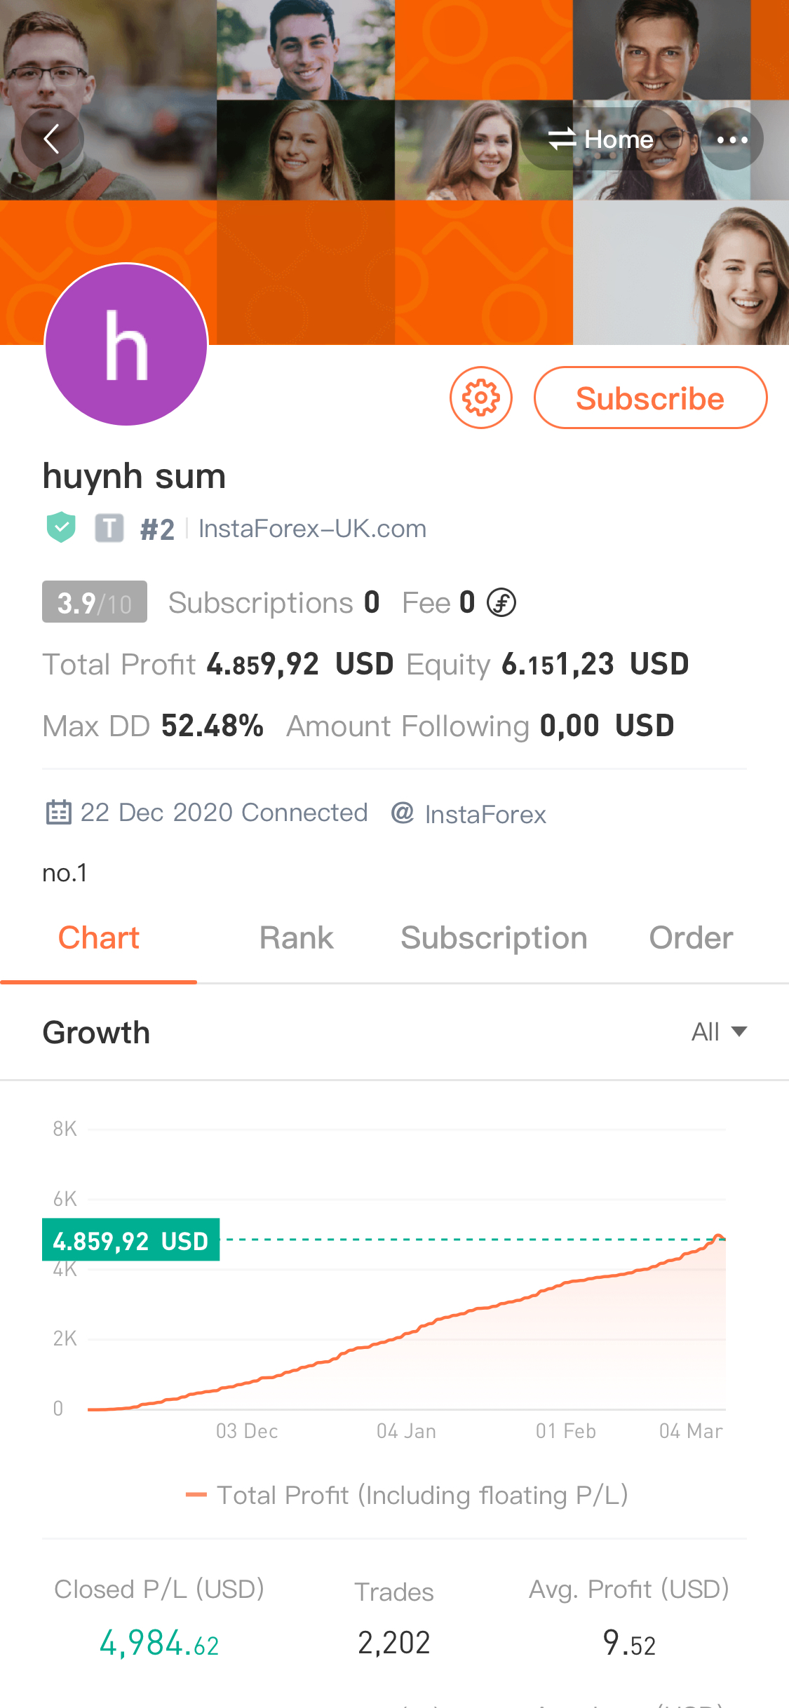Open the three-dot more options menu
Image resolution: width=789 pixels, height=1708 pixels.
pyautogui.click(x=732, y=139)
